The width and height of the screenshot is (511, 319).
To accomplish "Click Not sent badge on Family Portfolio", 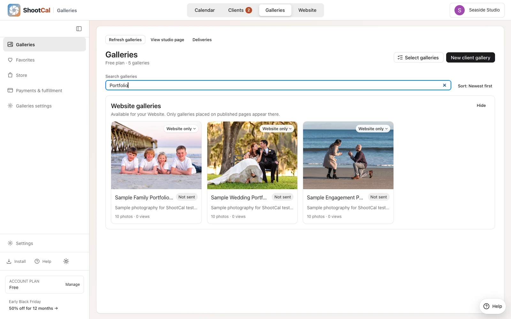I will [x=187, y=197].
